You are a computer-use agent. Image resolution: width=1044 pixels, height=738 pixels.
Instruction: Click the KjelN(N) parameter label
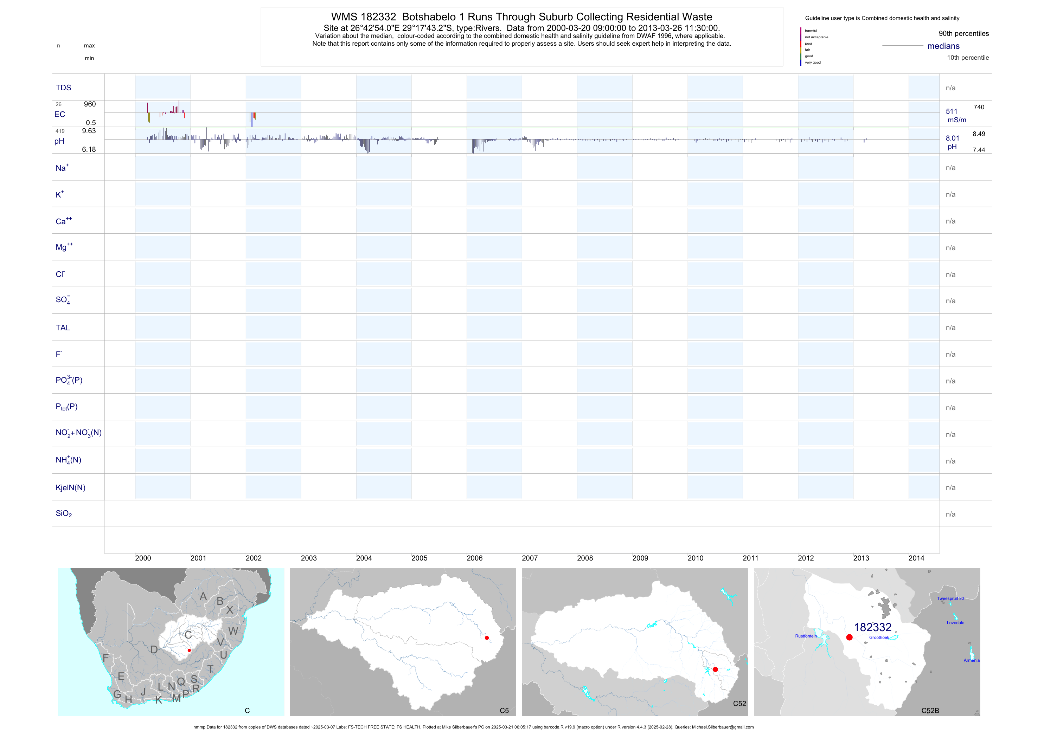70,488
